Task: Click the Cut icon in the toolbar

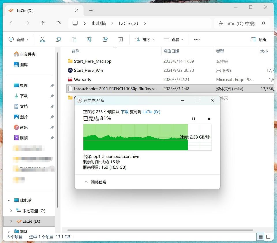Action: (x=42, y=39)
